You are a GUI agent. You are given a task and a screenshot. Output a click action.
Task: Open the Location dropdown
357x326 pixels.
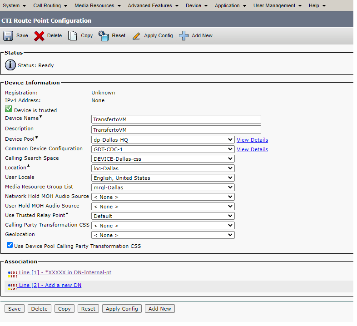163,168
